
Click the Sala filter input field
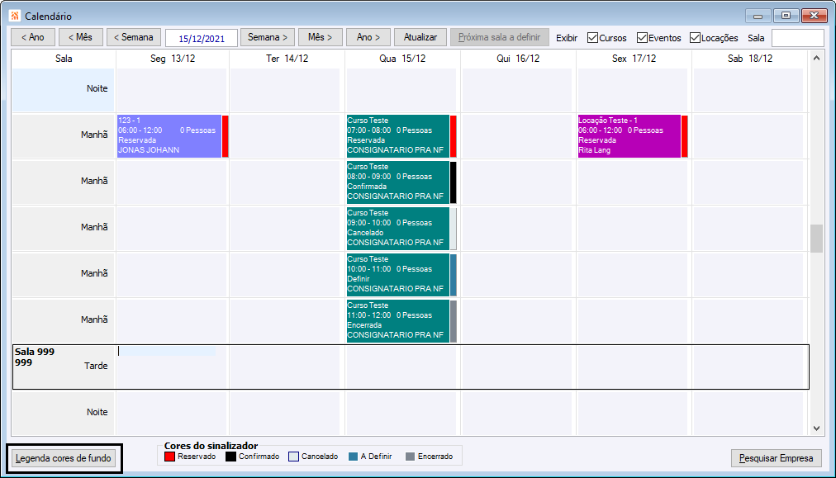click(x=798, y=38)
